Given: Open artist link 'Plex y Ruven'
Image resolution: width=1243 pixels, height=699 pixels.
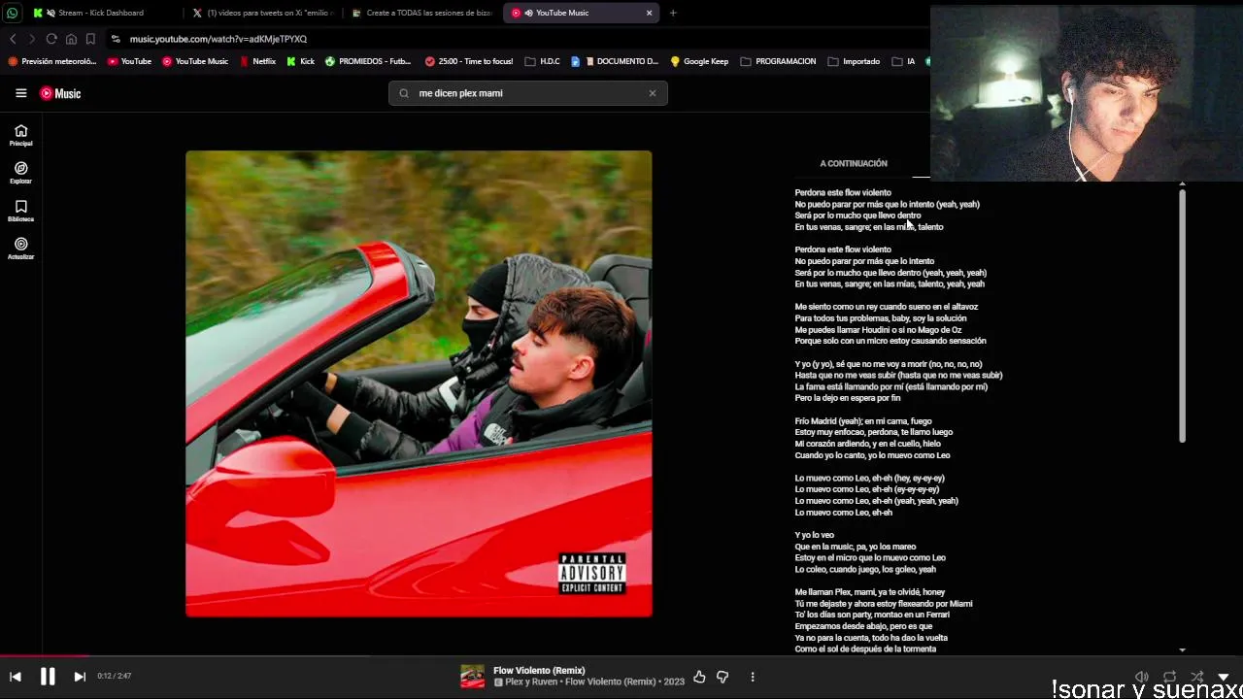Looking at the screenshot, I should [532, 682].
